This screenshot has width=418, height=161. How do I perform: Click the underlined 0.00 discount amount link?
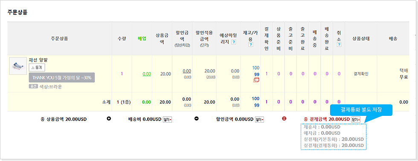pos(187,71)
